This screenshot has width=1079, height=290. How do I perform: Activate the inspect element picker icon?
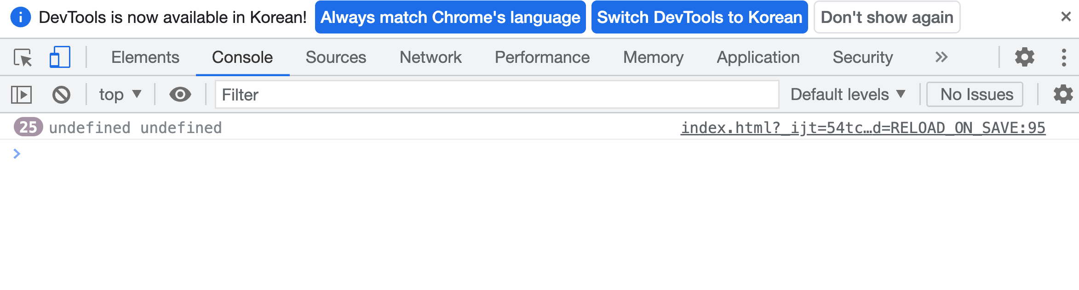point(23,58)
